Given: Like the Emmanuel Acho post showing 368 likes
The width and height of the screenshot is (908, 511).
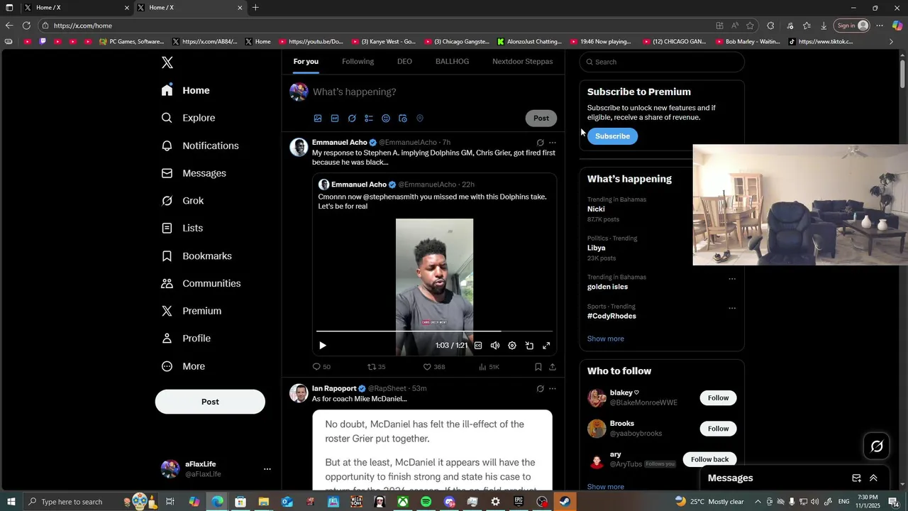Looking at the screenshot, I should pos(433,367).
